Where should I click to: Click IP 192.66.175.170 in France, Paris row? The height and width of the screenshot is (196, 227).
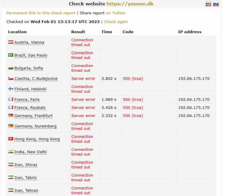(x=194, y=100)
